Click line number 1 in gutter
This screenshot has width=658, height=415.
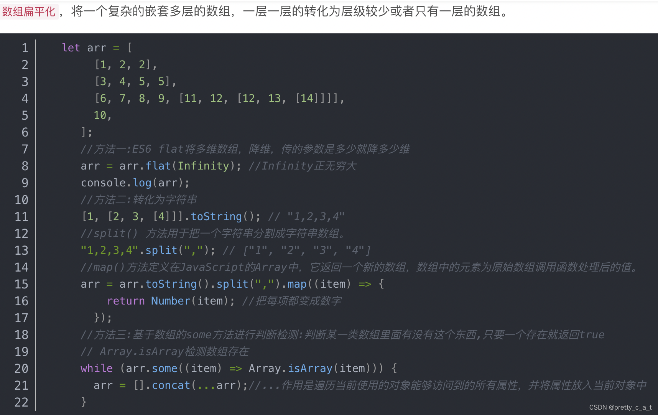pyautogui.click(x=25, y=48)
